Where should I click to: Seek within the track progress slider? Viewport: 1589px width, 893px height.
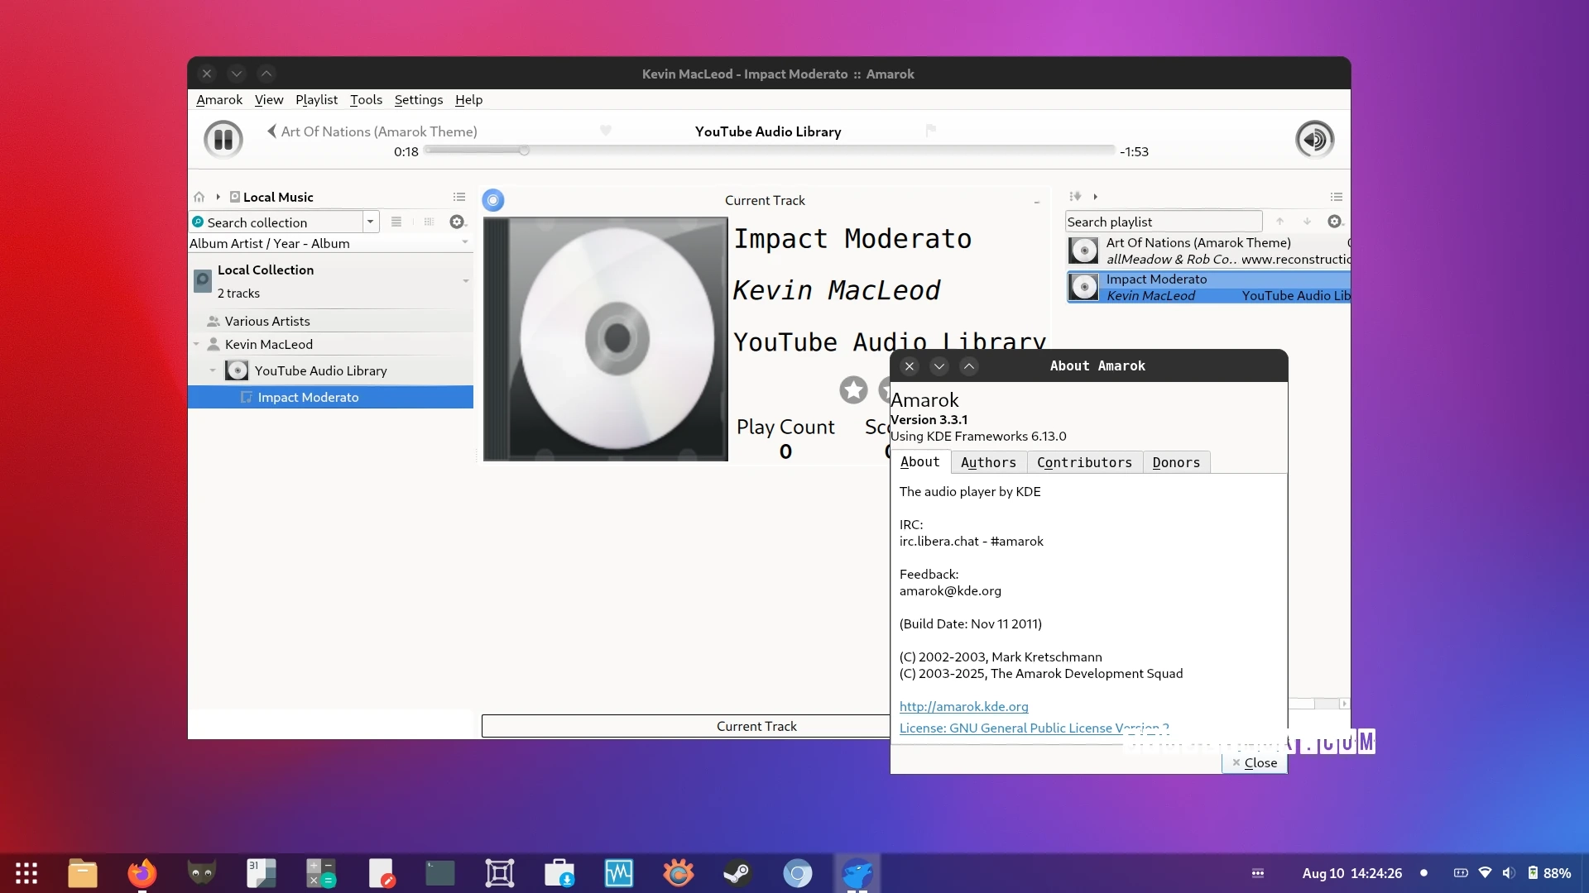(x=768, y=150)
